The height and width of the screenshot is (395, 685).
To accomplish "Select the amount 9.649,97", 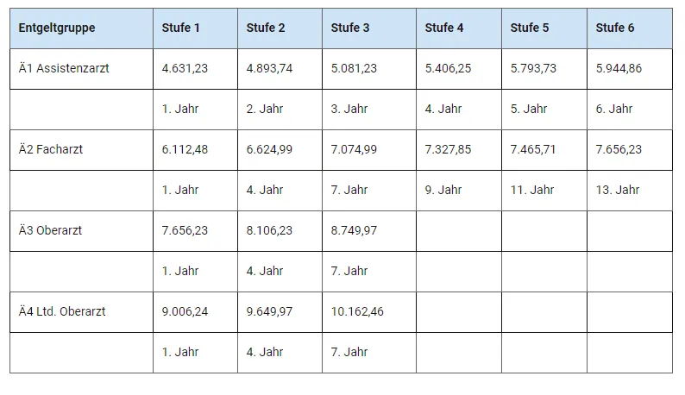I will click(x=269, y=311).
